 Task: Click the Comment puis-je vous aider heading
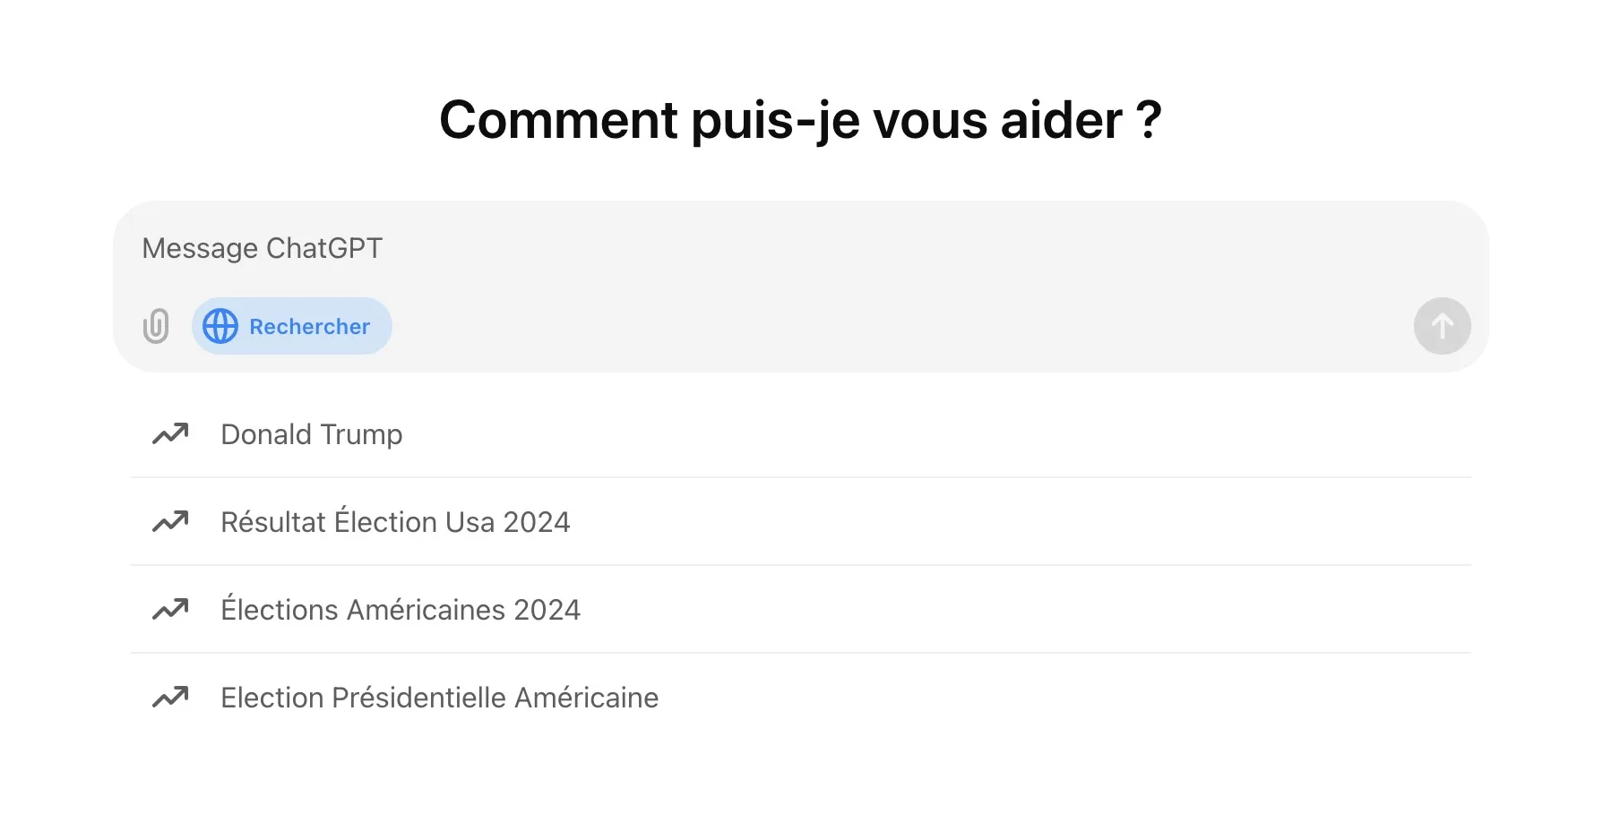pos(801,120)
